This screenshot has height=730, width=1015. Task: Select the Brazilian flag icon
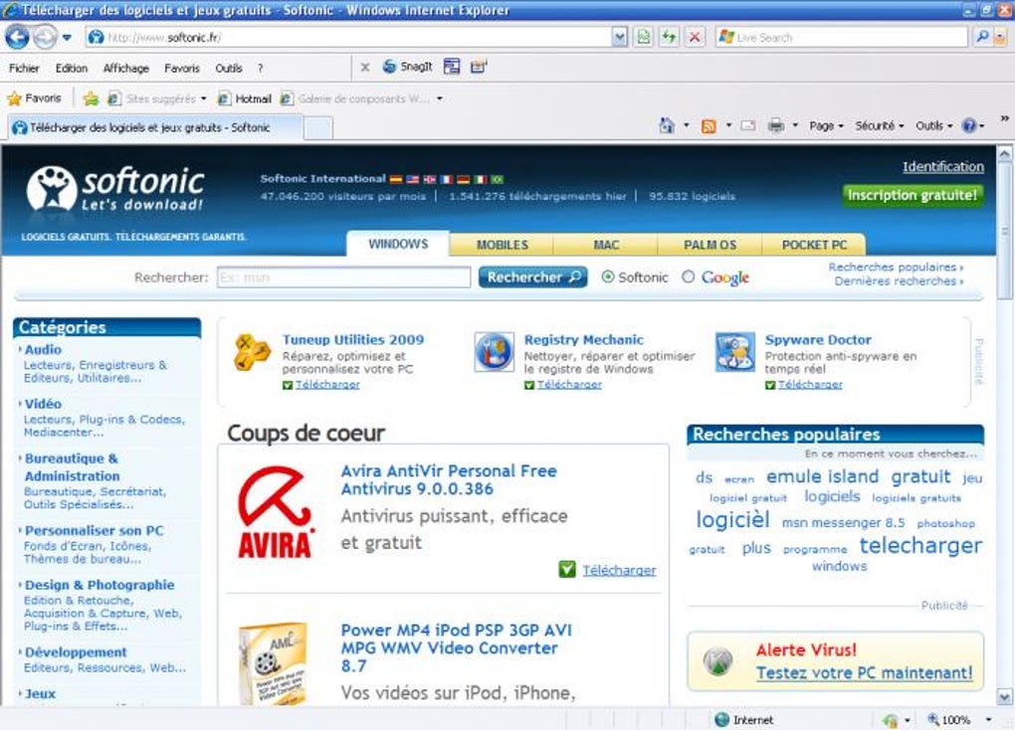coord(497,179)
